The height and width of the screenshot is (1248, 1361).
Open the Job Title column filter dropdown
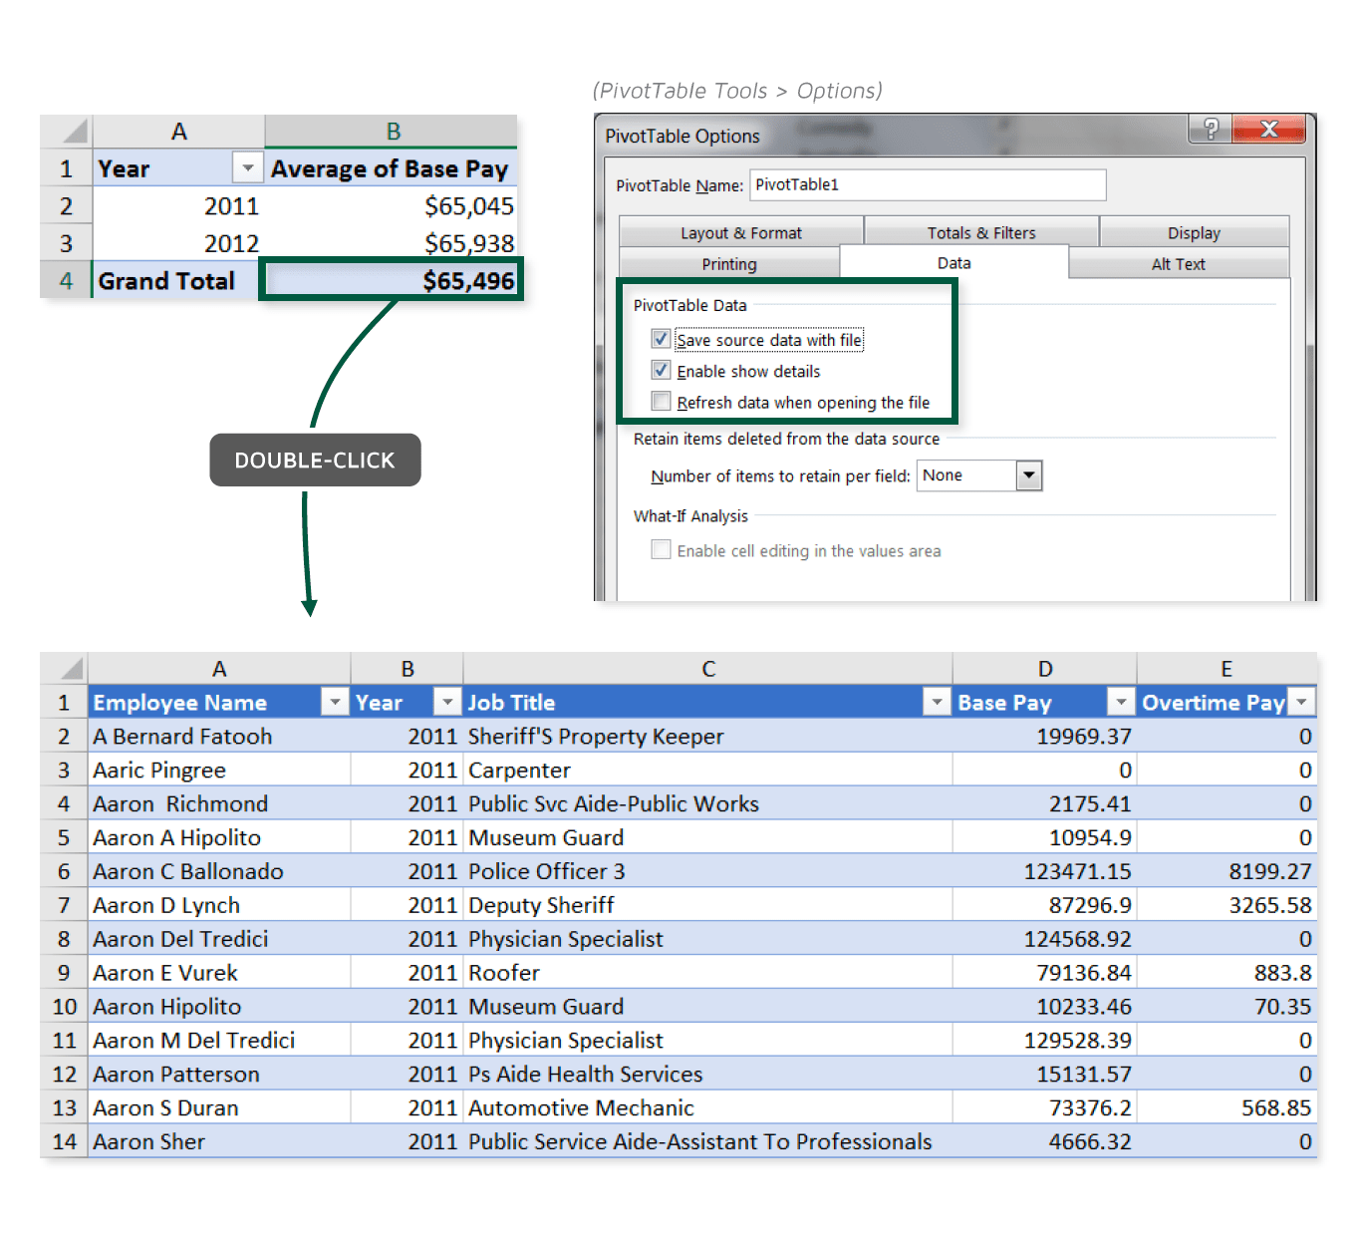click(x=936, y=702)
